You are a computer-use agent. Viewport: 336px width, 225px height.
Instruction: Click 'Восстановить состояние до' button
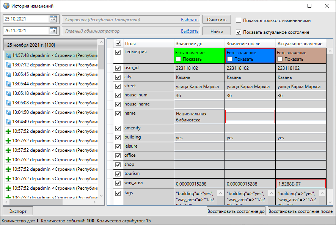point(236,211)
